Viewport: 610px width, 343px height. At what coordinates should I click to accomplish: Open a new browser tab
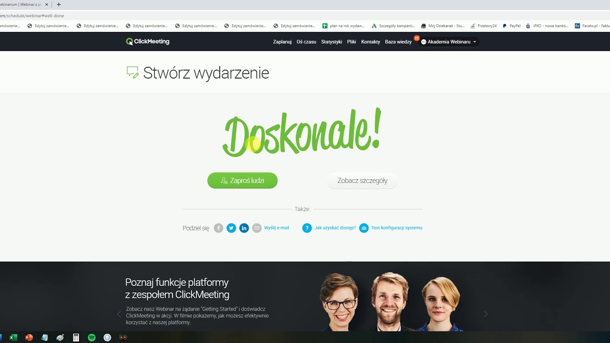tap(59, 4)
